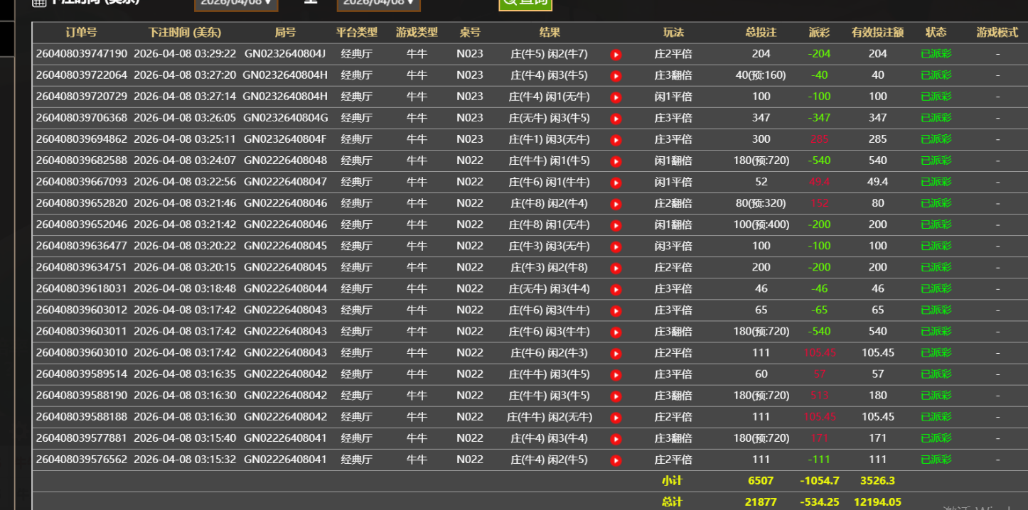The image size is (1028, 510).
Task: Click the calendar icon beside bet time label
Action: coord(39,2)
